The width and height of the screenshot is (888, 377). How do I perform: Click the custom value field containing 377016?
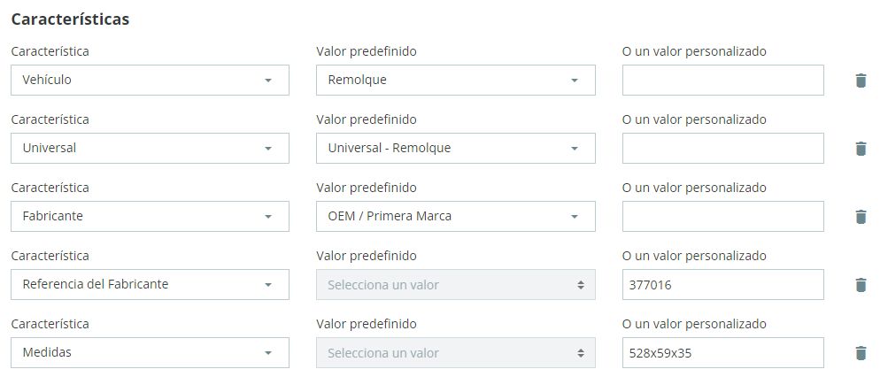pos(722,285)
